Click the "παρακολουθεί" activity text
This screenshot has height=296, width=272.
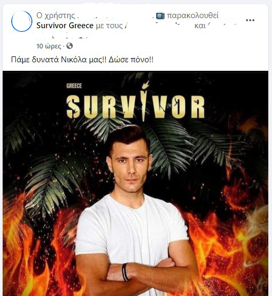coord(192,15)
